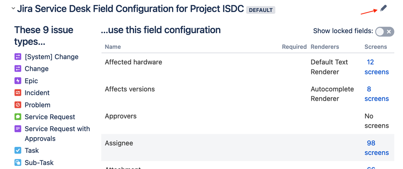
Task: Click the blue Task checkmark icon
Action: pyautogui.click(x=18, y=150)
